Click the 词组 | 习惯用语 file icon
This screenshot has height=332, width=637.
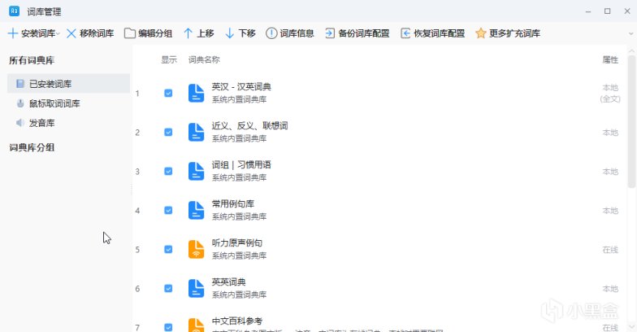(x=197, y=171)
